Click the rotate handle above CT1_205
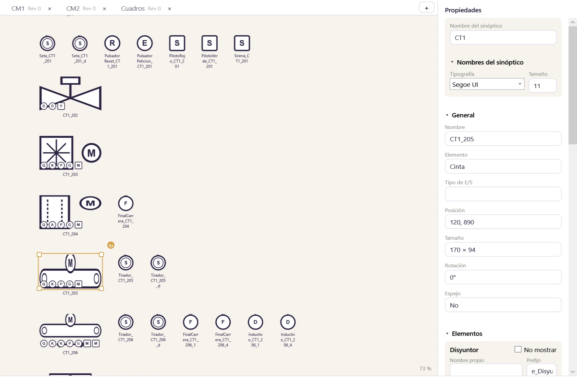The height and width of the screenshot is (390, 577). click(x=111, y=245)
